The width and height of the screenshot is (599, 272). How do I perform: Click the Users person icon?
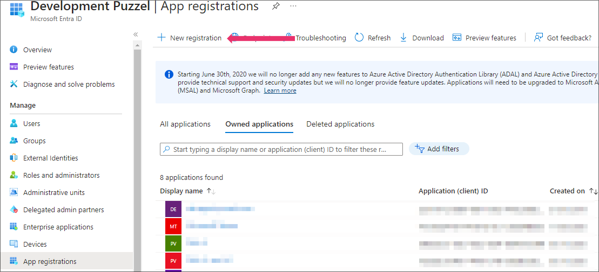coord(14,123)
